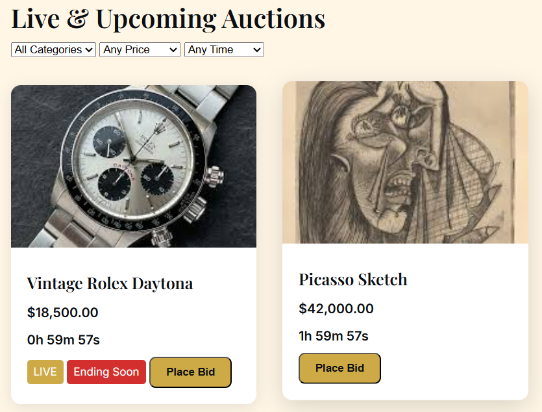
Task: Click the Rolex Daytona watch photo
Action: coord(134,166)
